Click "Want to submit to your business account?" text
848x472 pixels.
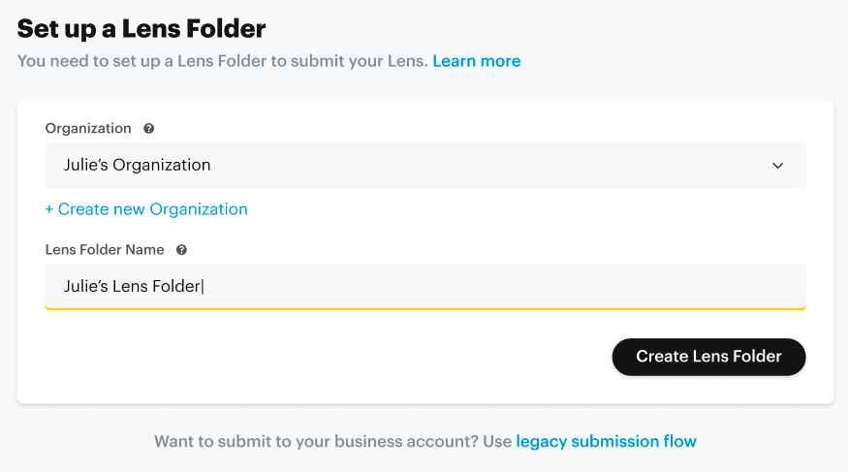point(317,441)
